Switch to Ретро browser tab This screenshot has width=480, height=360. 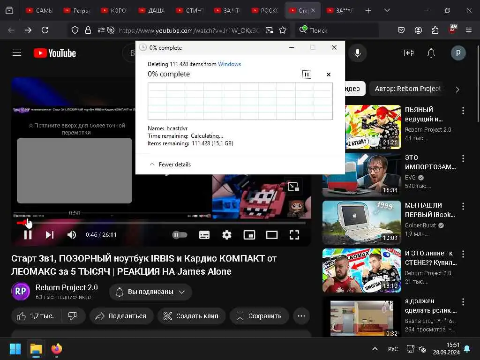click(77, 10)
